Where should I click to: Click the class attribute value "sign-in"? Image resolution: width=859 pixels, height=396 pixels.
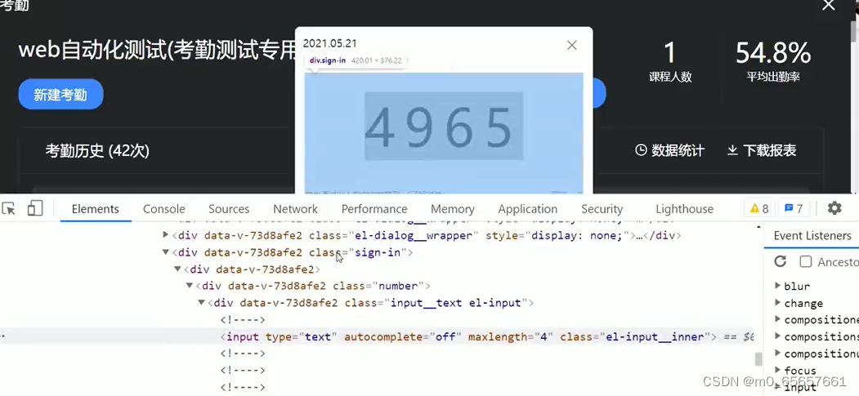[376, 252]
